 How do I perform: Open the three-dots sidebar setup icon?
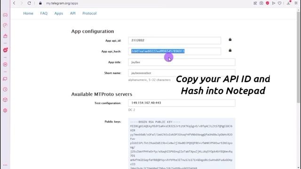coord(5,165)
